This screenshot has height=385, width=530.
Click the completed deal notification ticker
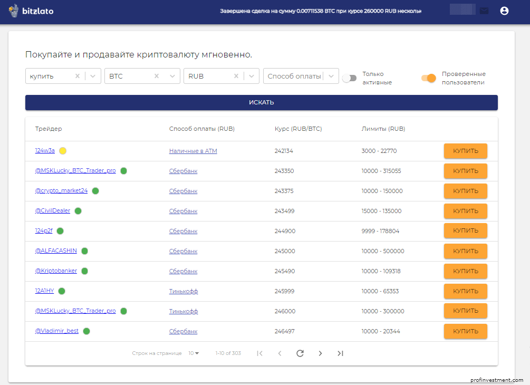(x=321, y=11)
